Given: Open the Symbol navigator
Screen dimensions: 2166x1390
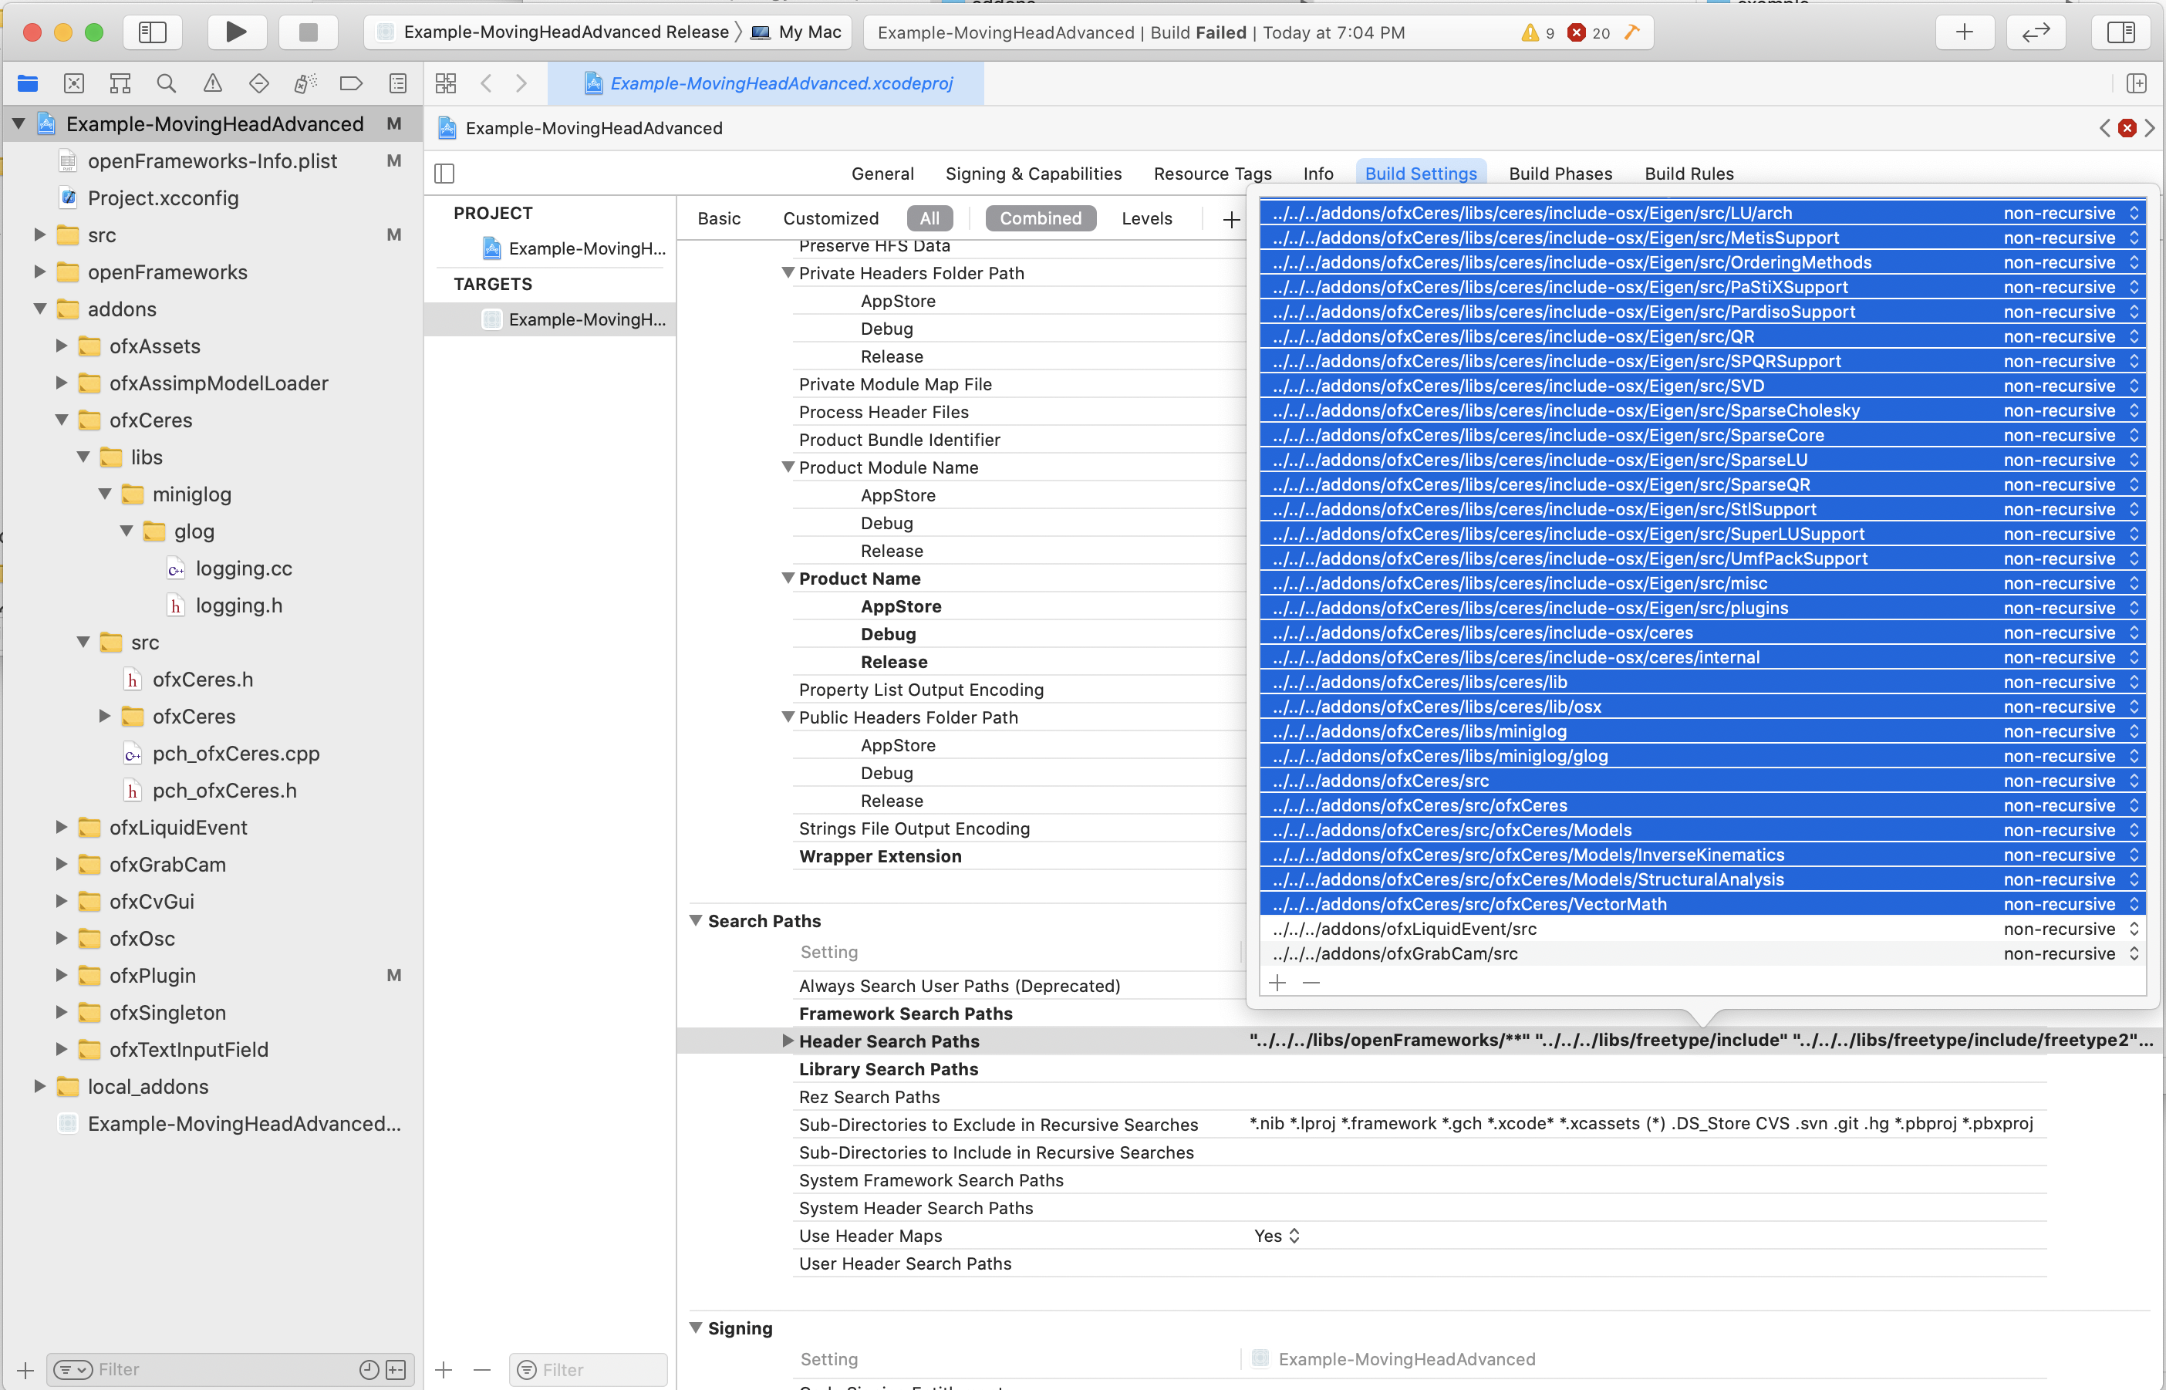Looking at the screenshot, I should 119,83.
